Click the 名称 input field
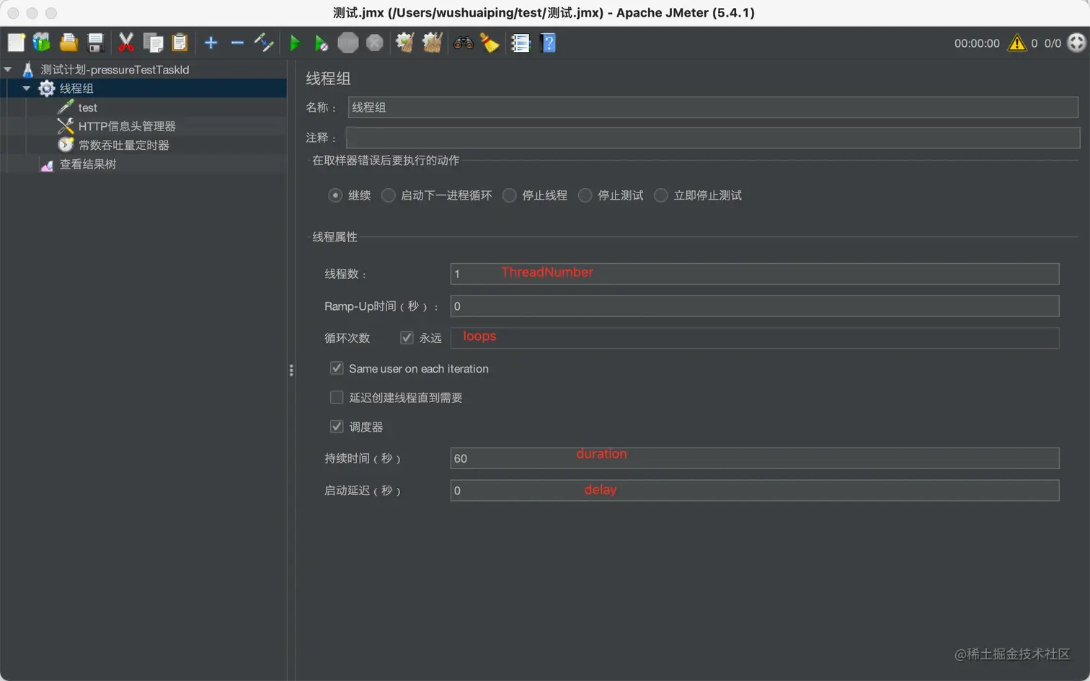The height and width of the screenshot is (681, 1090). point(713,107)
